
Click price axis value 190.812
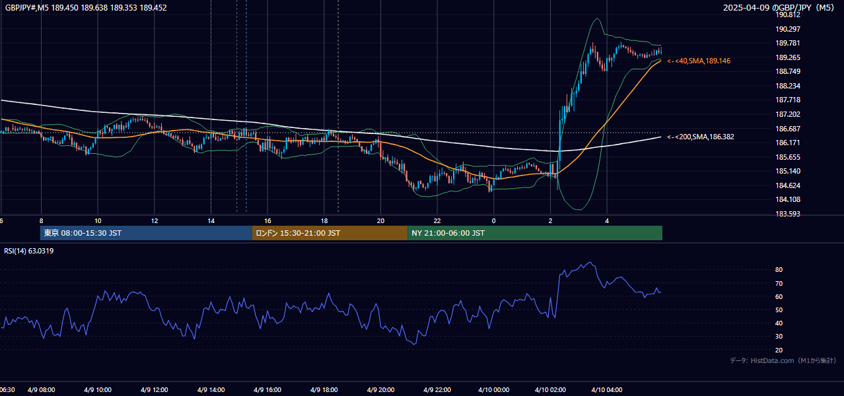point(788,15)
